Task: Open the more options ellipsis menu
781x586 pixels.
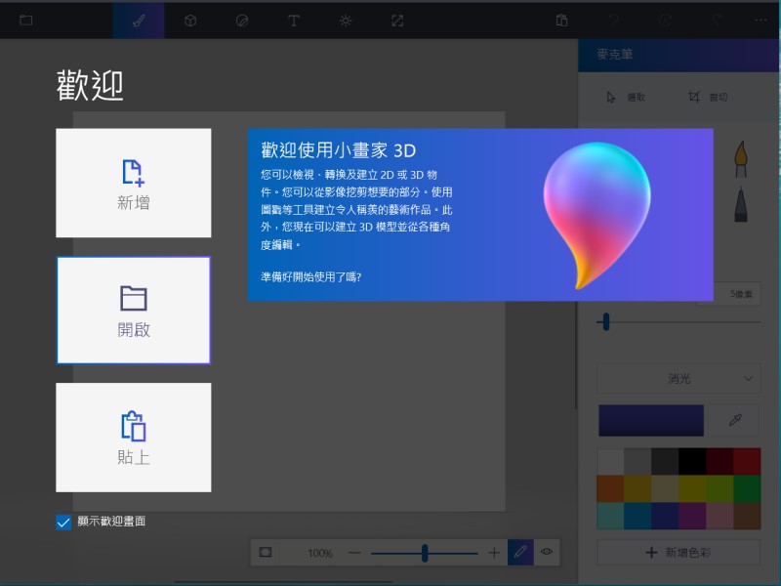Action: click(760, 21)
